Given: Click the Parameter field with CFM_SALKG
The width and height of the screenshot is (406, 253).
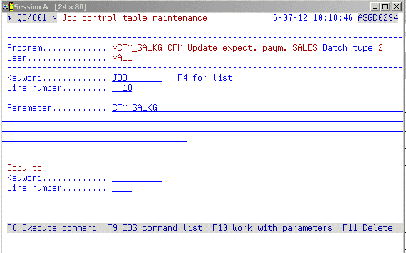Looking at the screenshot, I should tap(257, 108).
